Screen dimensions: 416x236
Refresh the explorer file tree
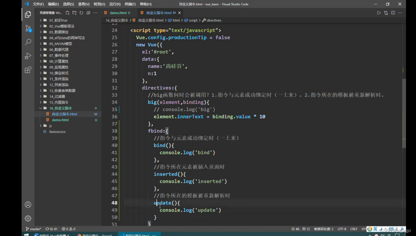[x=81, y=13]
